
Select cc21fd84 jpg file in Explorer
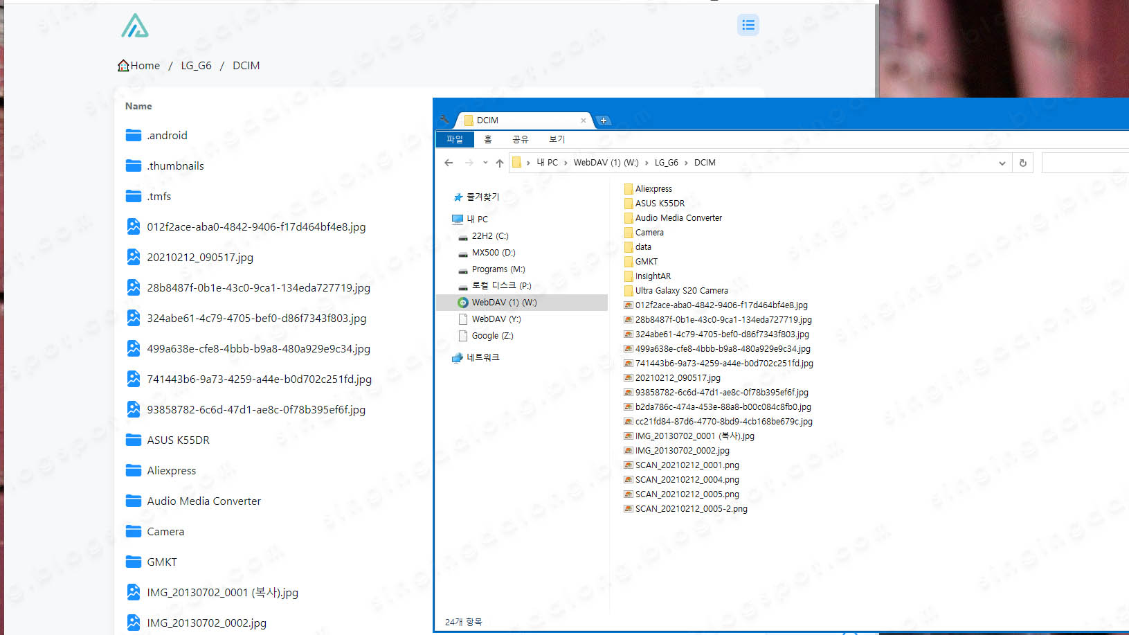pos(723,422)
